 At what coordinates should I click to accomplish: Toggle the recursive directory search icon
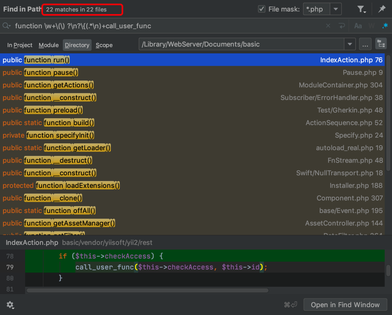(381, 44)
